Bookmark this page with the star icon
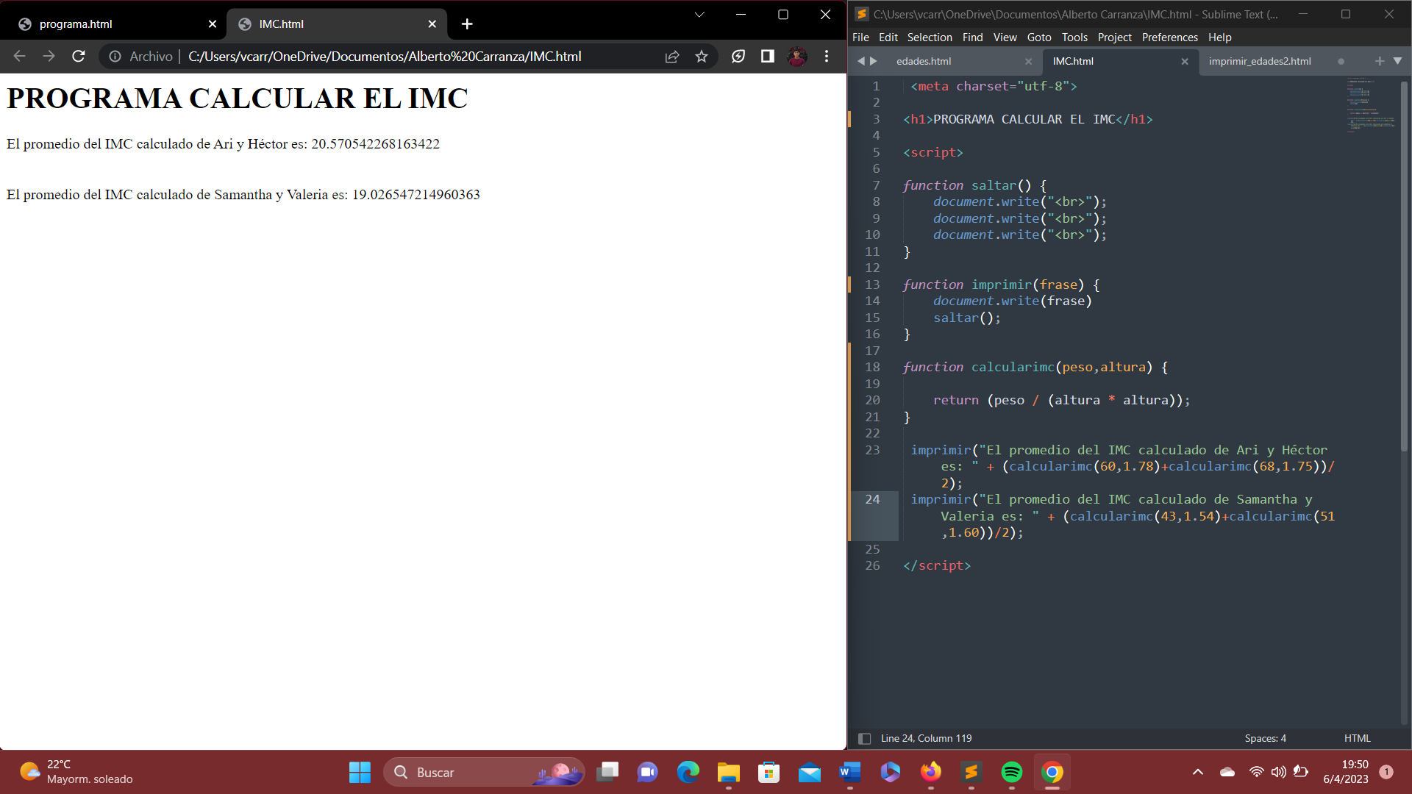1412x794 pixels. tap(702, 57)
